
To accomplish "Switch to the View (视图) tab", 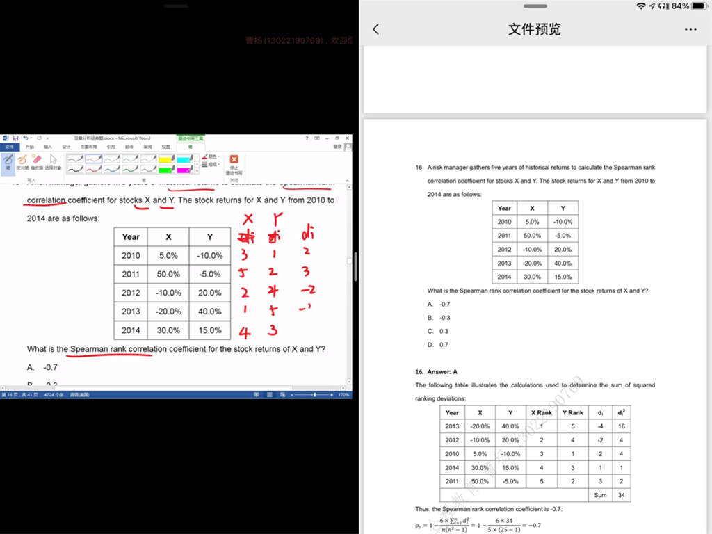I will (165, 147).
